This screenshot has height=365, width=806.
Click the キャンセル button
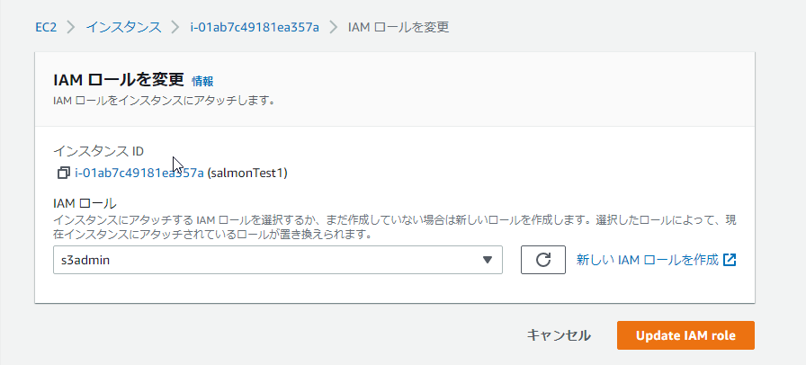[x=559, y=335]
